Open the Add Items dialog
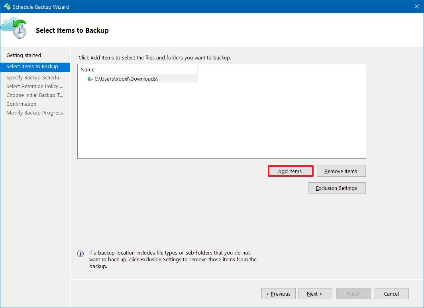 coord(290,171)
